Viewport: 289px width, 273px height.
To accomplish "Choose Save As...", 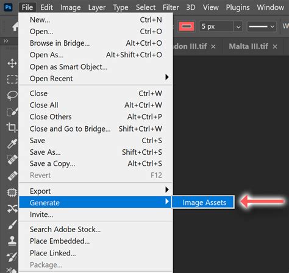I will [x=96, y=152].
